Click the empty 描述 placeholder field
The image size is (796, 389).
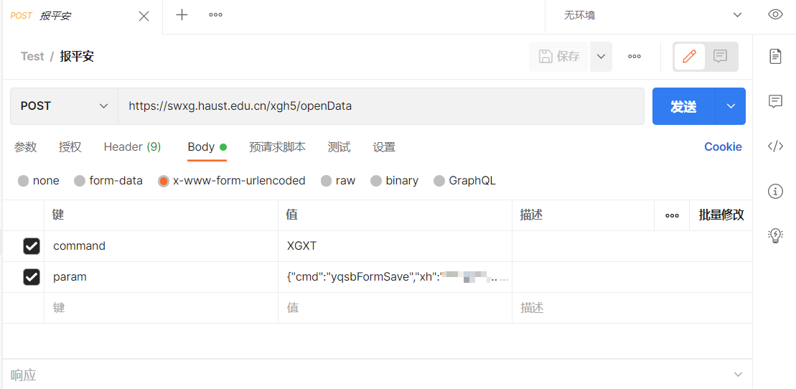(632, 308)
